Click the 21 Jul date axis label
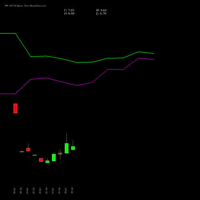This screenshot has width=200, height=200. (27, 191)
